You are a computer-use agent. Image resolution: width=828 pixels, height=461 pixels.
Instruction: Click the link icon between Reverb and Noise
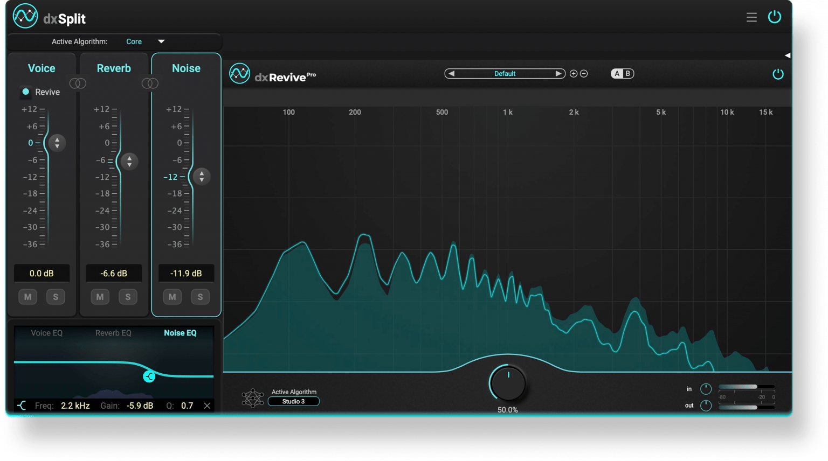click(x=150, y=83)
